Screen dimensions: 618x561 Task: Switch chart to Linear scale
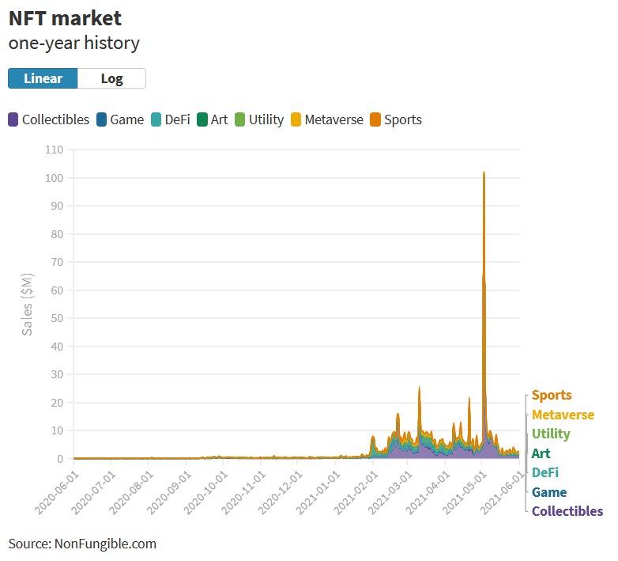tap(43, 78)
